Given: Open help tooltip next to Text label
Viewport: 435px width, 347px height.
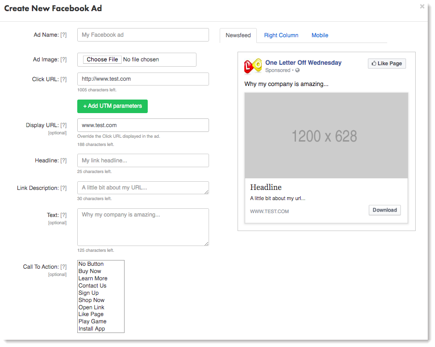Looking at the screenshot, I should (x=64, y=215).
